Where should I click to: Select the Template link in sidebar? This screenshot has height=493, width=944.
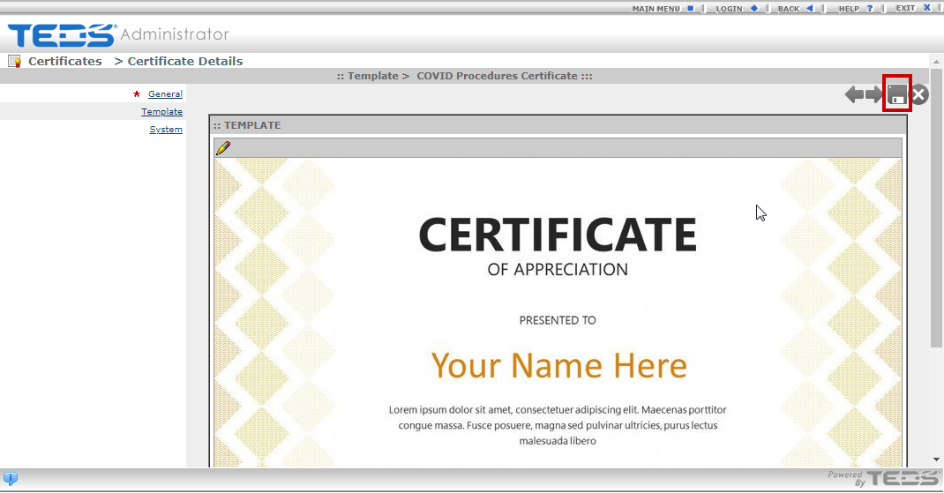pos(161,112)
